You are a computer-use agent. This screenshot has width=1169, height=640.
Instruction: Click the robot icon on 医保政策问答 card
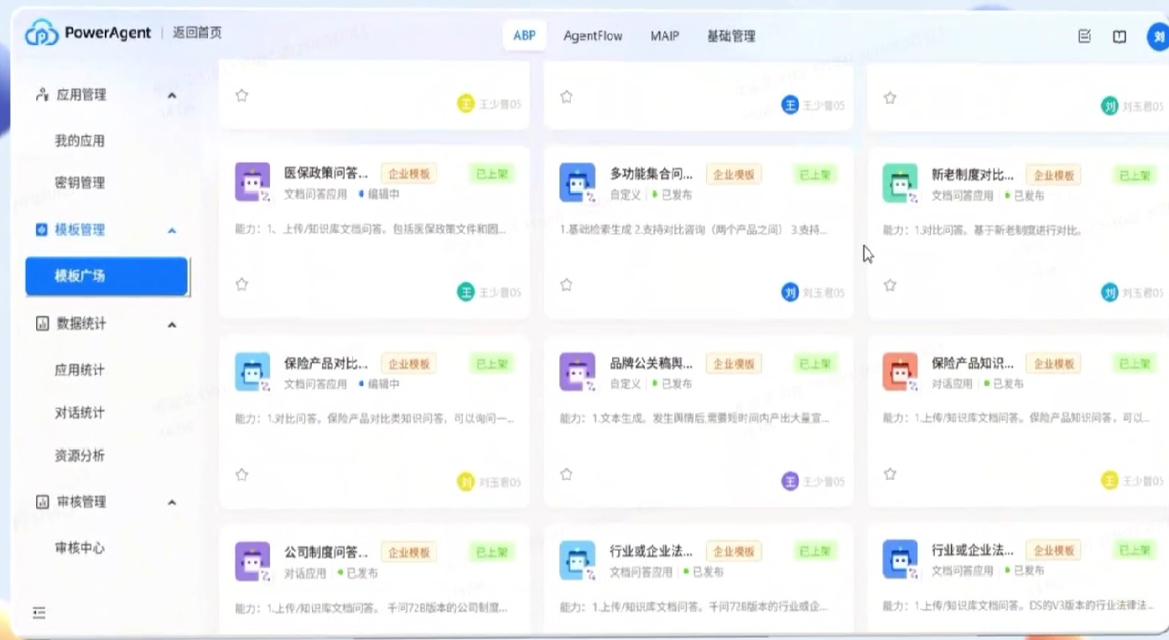tap(252, 181)
